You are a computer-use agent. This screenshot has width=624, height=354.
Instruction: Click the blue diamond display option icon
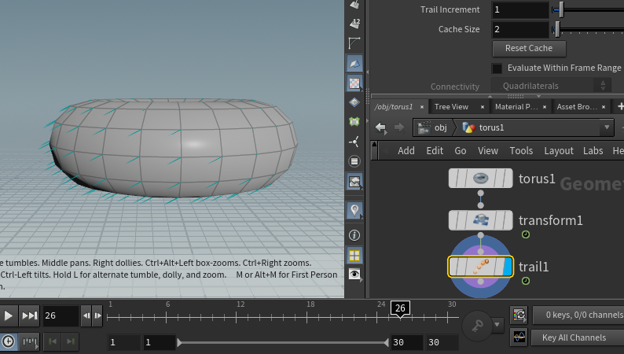pos(354,102)
